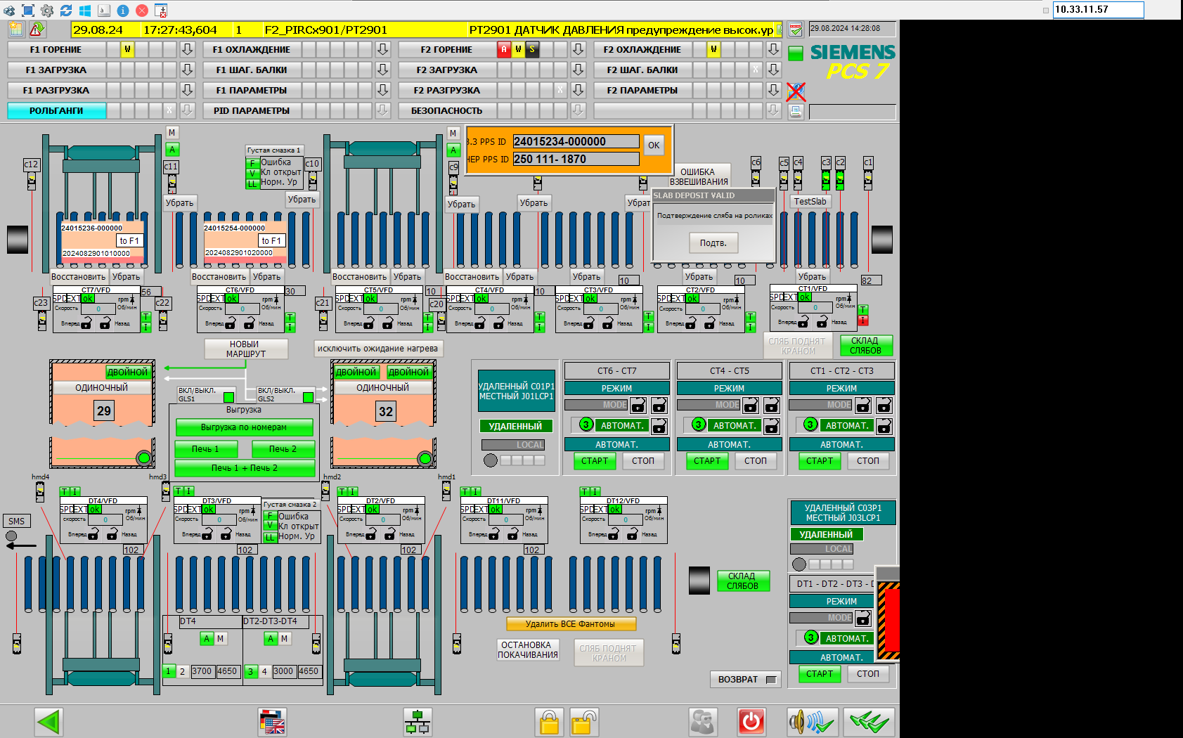Open the PID ПАРАМЕТРЫ screen
This screenshot has width=1183, height=738.
pyautogui.click(x=252, y=110)
